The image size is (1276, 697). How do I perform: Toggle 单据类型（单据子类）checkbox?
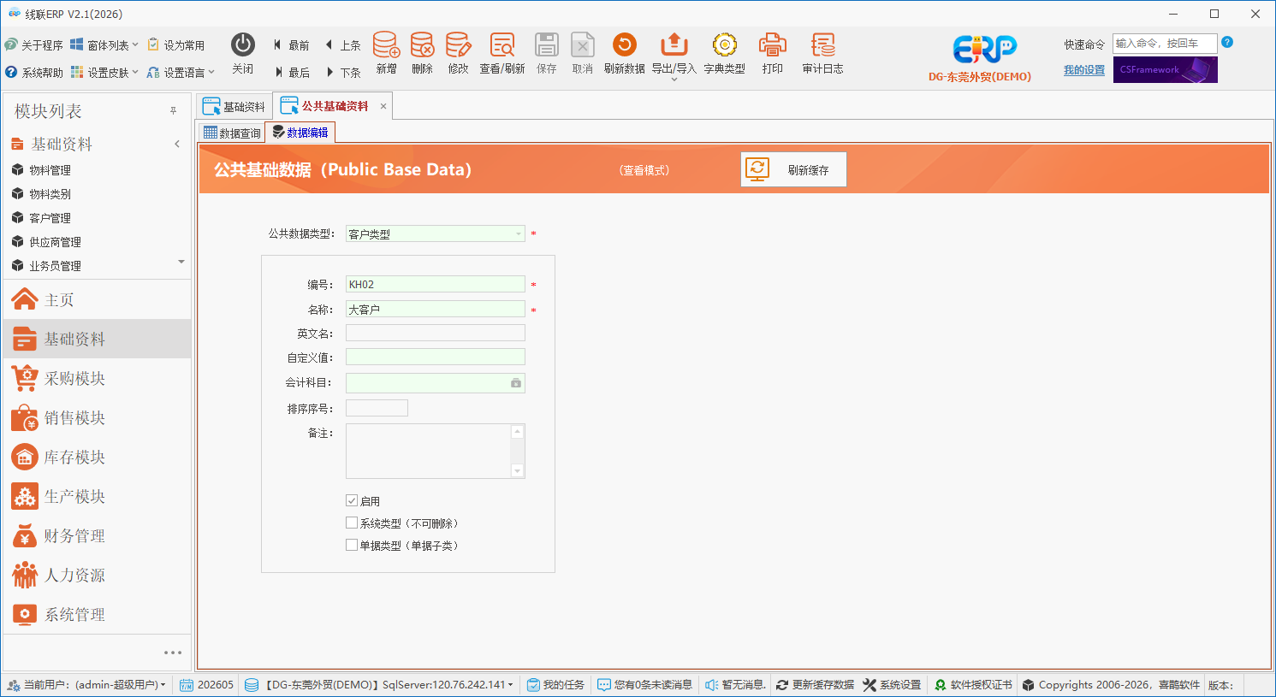[352, 545]
